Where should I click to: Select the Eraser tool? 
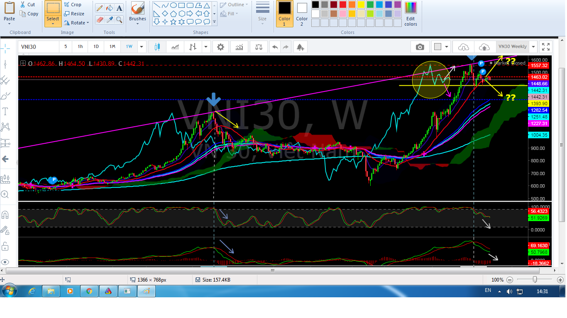[x=100, y=20]
